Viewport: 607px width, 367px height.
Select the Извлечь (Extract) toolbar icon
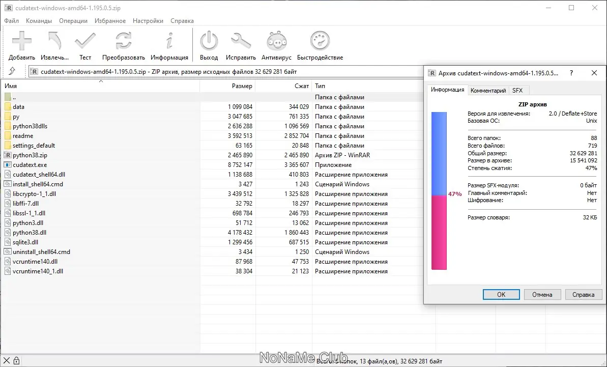[54, 41]
